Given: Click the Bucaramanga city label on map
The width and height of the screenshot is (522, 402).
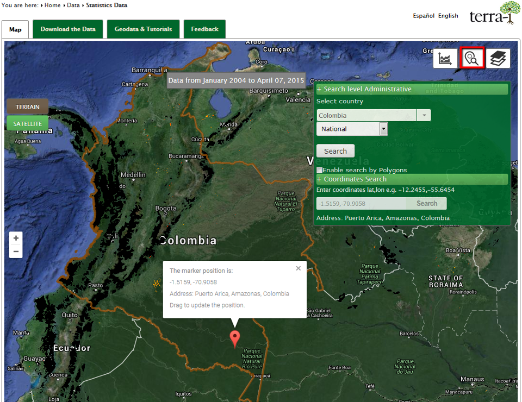Looking at the screenshot, I should (187, 156).
